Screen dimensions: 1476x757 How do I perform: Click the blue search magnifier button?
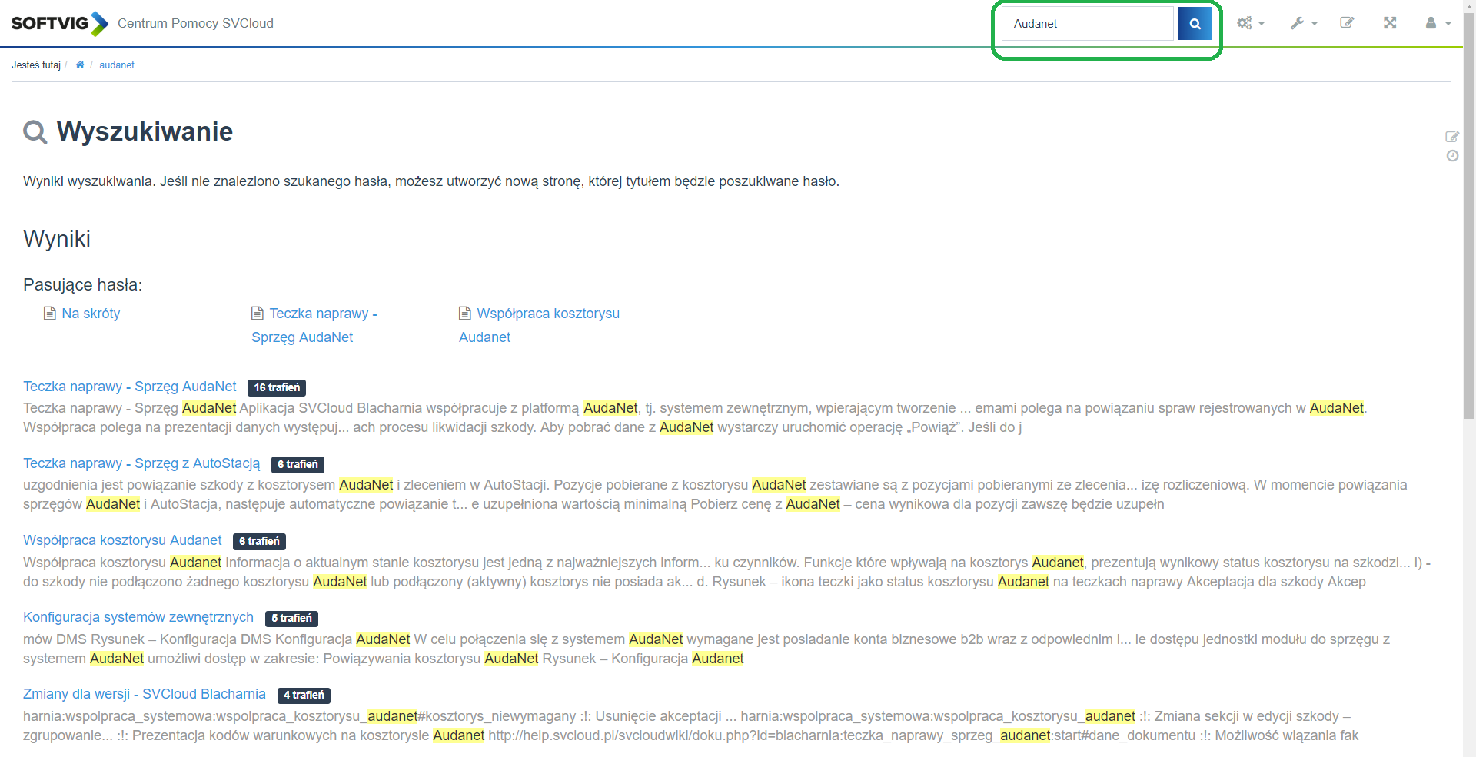[x=1195, y=24]
